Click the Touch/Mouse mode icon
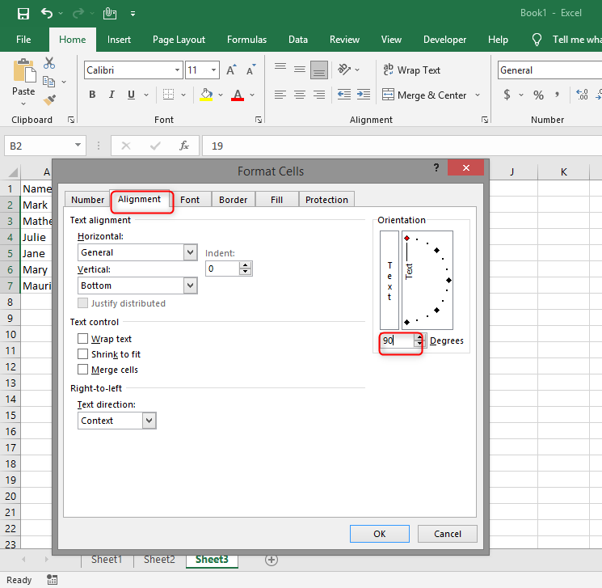Image resolution: width=602 pixels, height=588 pixels. click(x=110, y=14)
